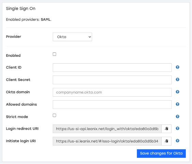
Task: Click Save changes for Okta button
Action: (161, 153)
